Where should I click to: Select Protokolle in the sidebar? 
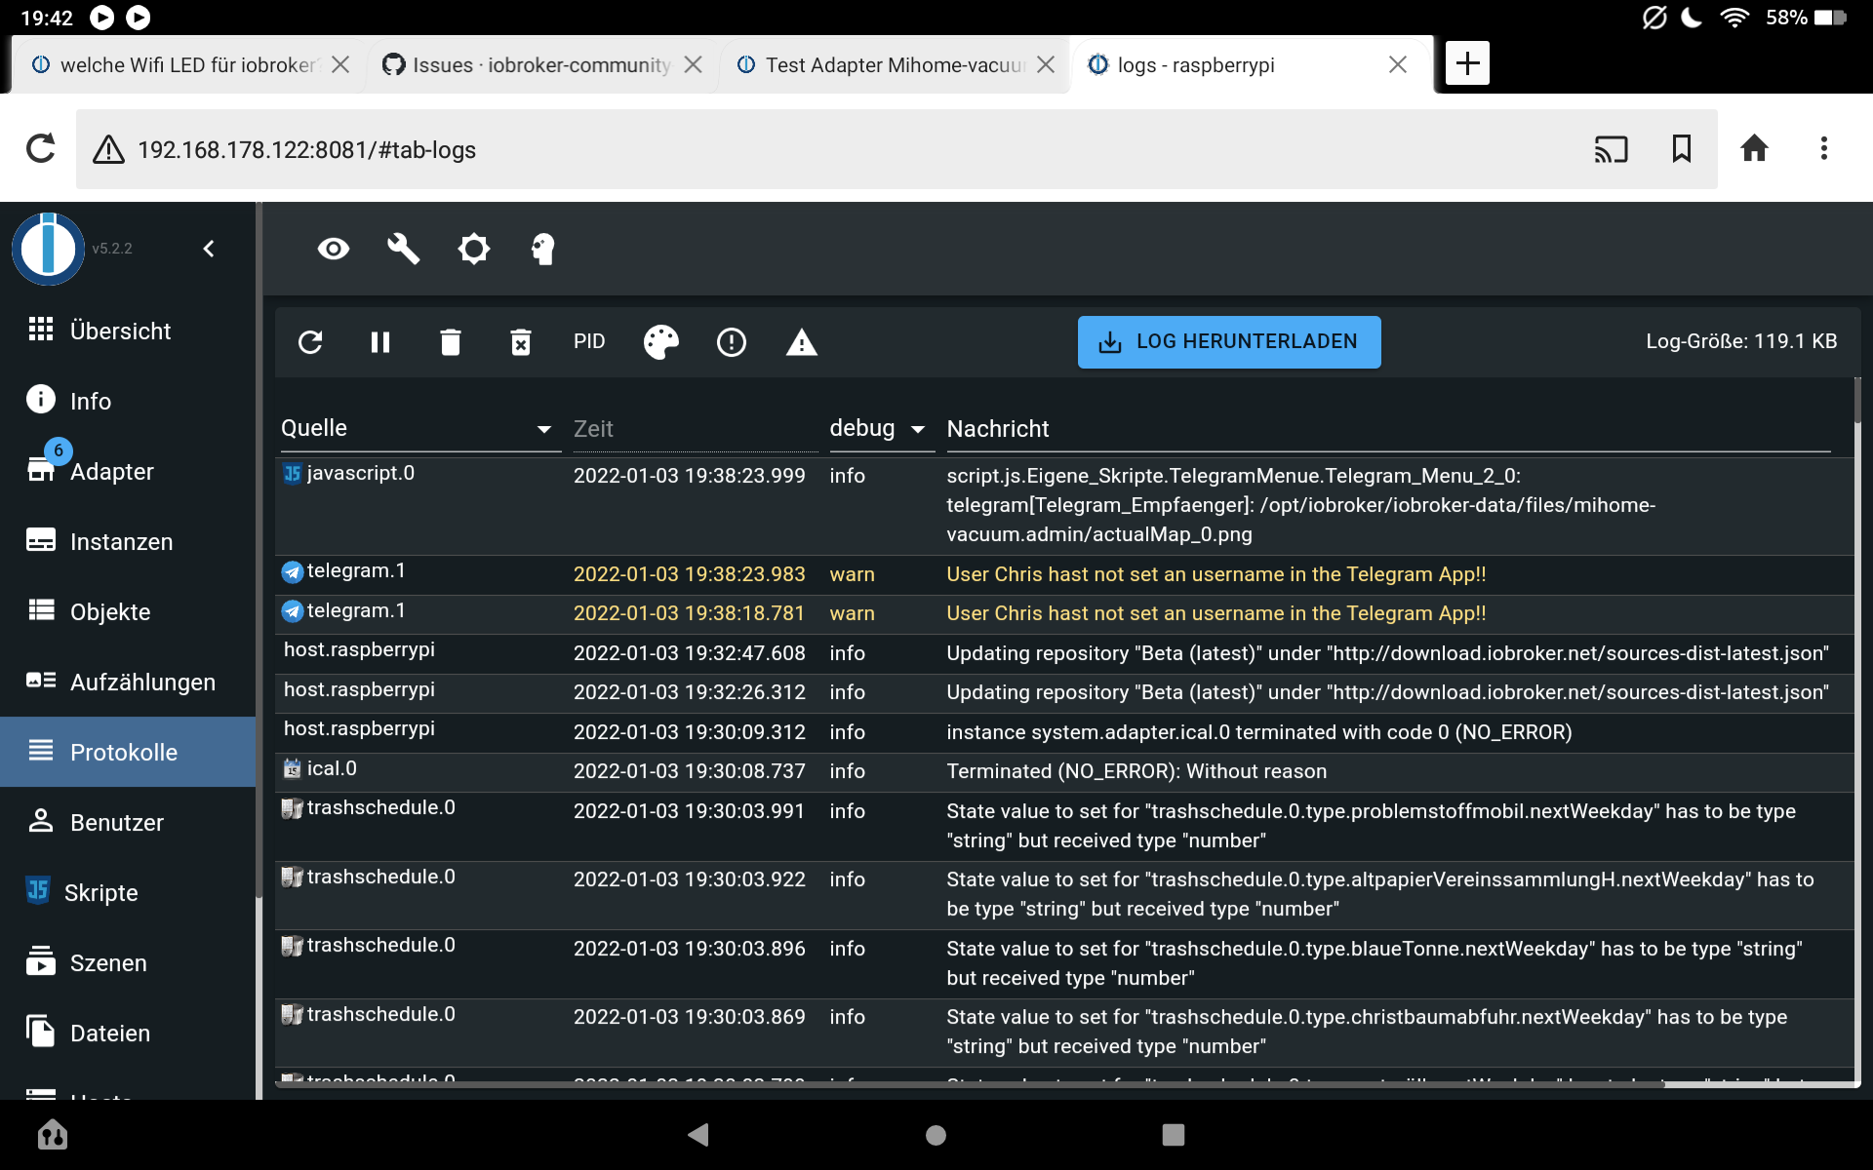click(128, 752)
